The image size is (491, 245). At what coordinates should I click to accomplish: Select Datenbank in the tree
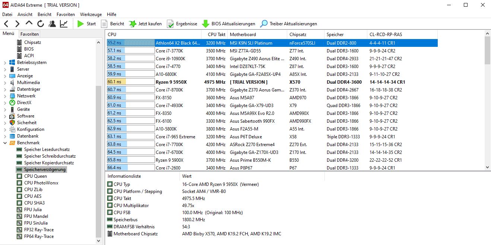coord(28,136)
